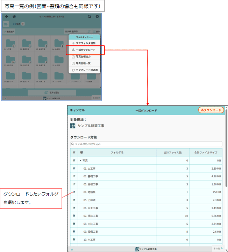Open the settings gear icon
Viewport: 228px width, 252px height.
pyautogui.click(x=97, y=16)
